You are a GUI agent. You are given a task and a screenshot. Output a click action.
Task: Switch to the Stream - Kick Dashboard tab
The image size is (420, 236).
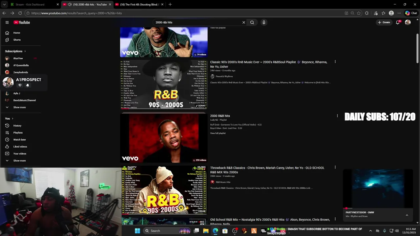tap(34, 5)
